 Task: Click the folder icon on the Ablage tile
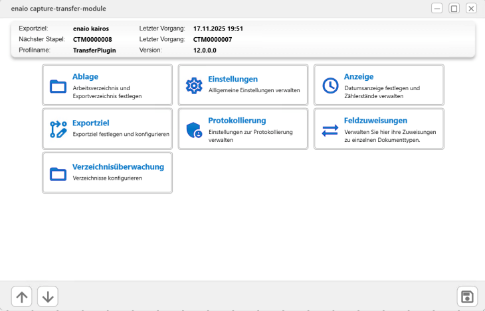(x=58, y=86)
